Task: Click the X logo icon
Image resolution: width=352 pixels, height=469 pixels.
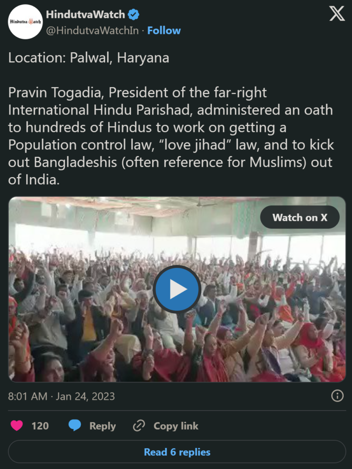Action: point(337,14)
